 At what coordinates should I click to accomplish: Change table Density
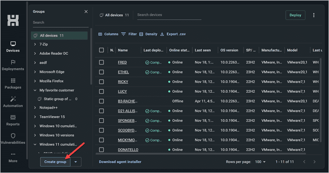tap(148, 34)
